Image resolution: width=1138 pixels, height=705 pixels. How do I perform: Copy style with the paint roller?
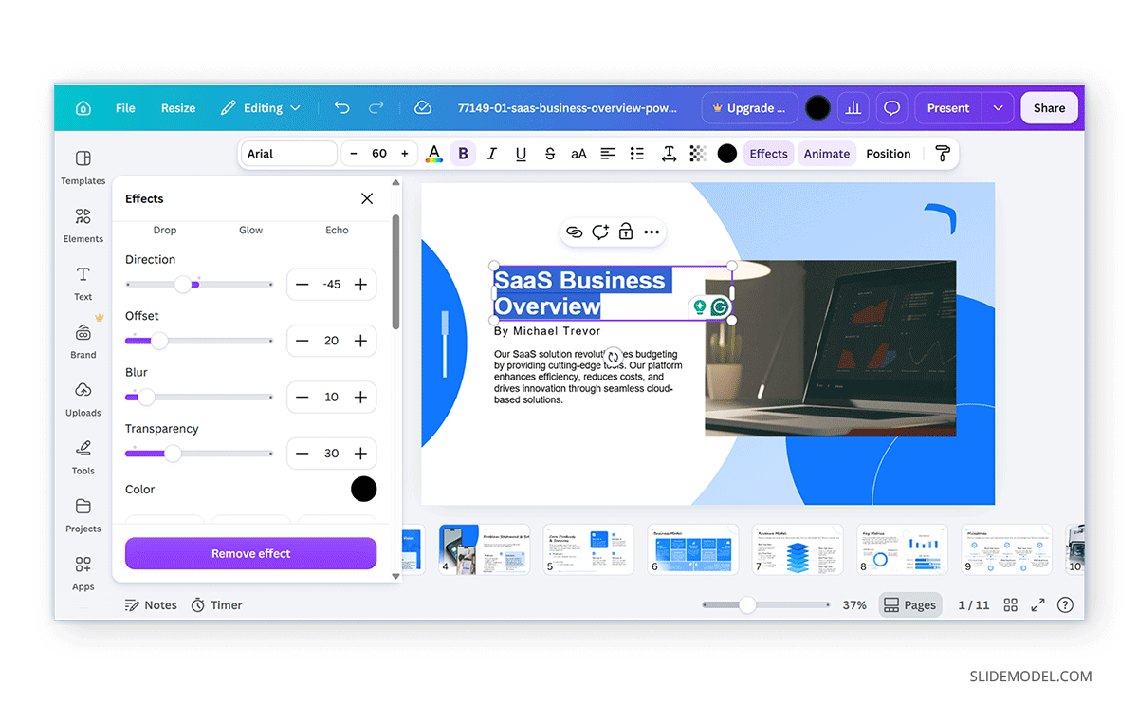click(x=943, y=154)
